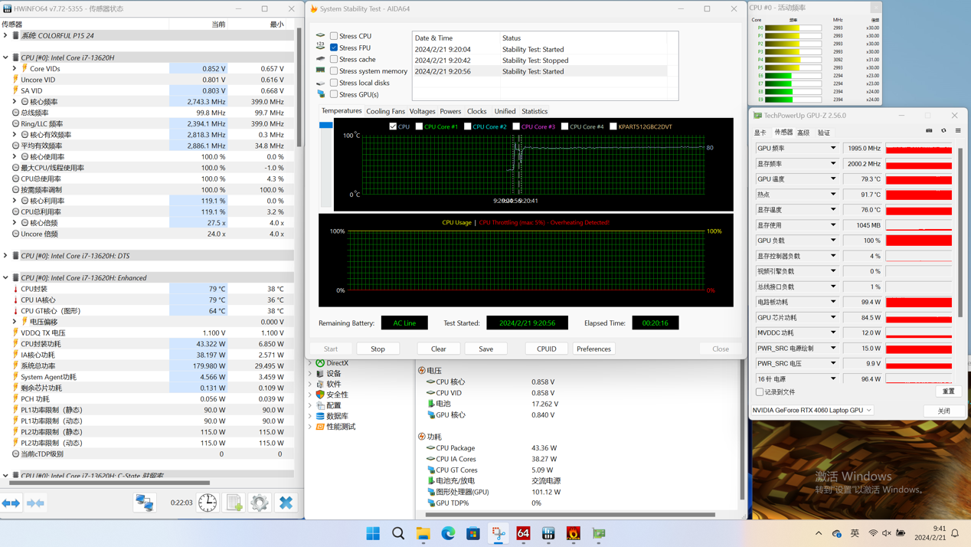Click the Preferences button
The image size is (971, 547).
593,349
